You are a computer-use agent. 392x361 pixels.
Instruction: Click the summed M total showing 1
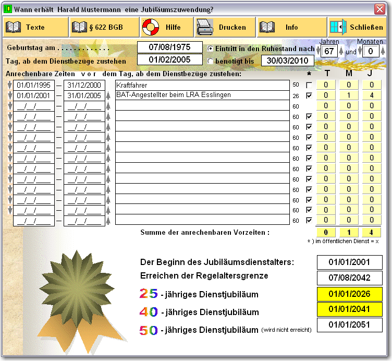(349, 233)
